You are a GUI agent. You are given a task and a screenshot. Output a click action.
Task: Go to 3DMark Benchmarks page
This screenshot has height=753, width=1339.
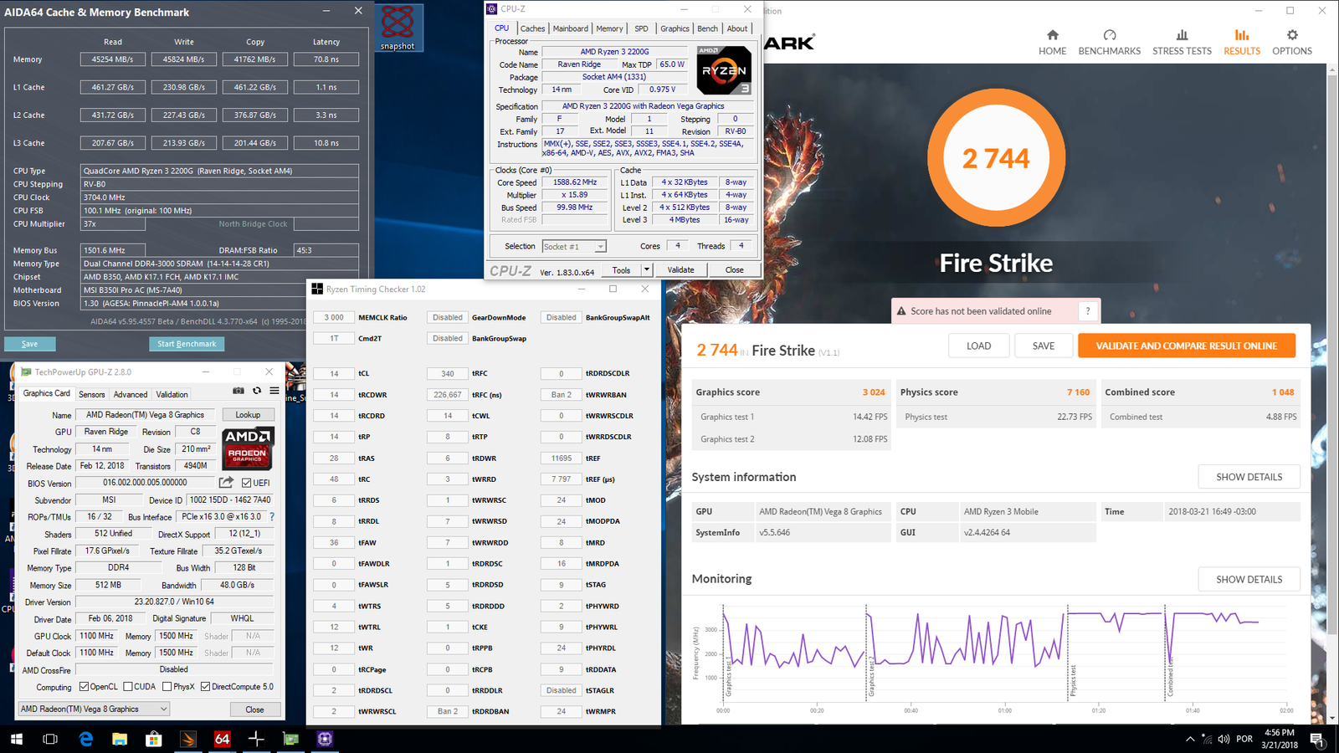[x=1109, y=41]
